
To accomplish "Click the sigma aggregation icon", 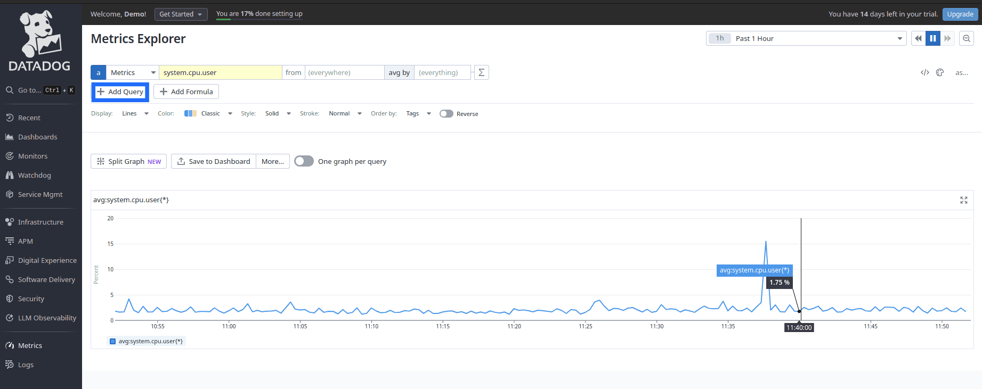I will pyautogui.click(x=481, y=72).
